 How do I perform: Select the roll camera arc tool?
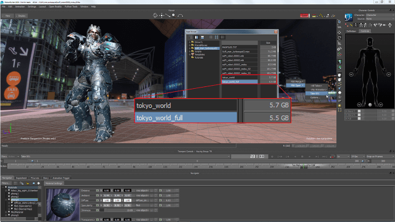tap(180, 15)
